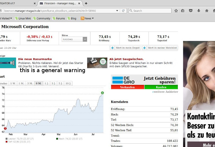Viewport: 215px width, 147px height.
Task: Close the Finanzen manager magazin tab
Action: pos(79,3)
